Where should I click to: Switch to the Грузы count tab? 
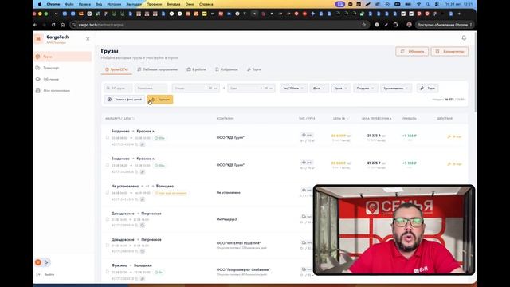(x=116, y=69)
